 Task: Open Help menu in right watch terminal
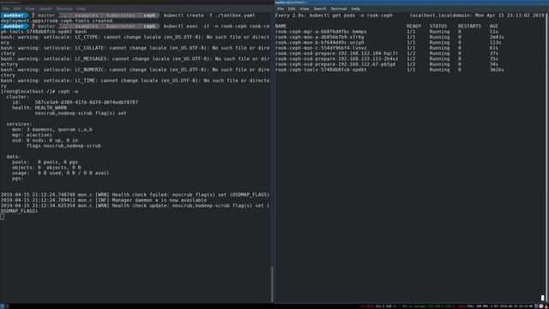tap(355, 9)
